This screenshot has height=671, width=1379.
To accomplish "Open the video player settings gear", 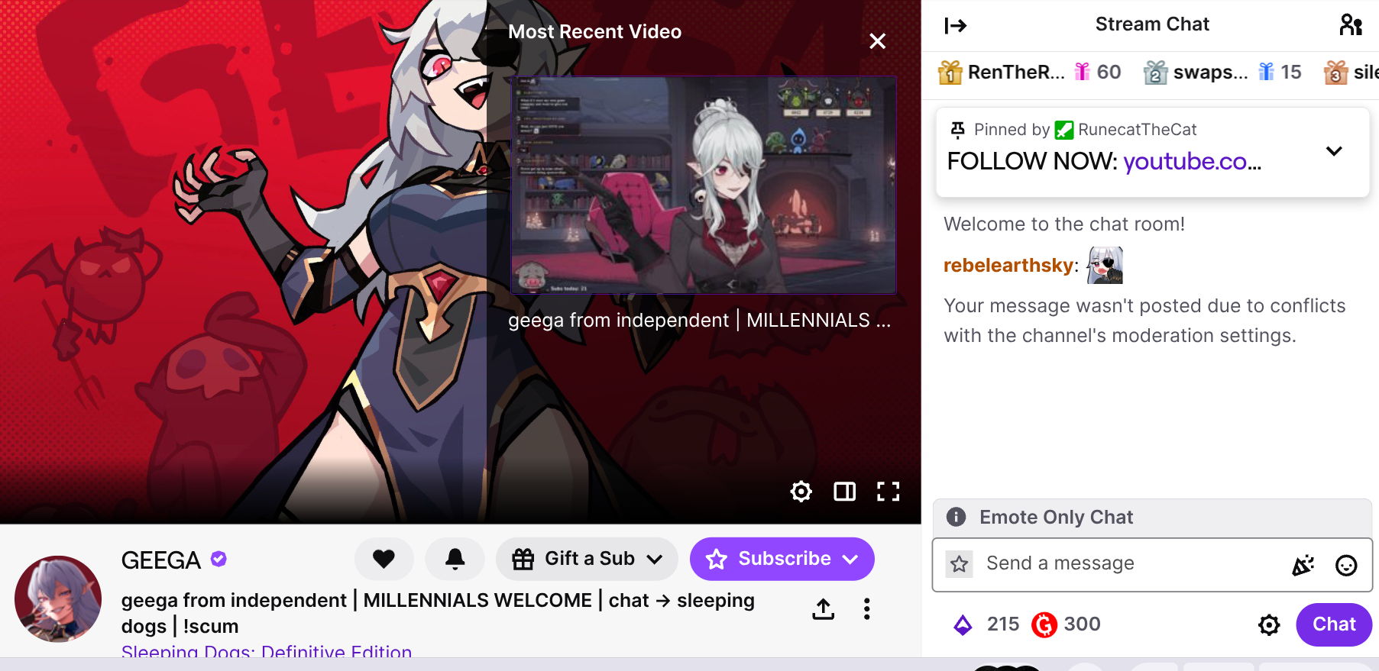I will tap(801, 491).
